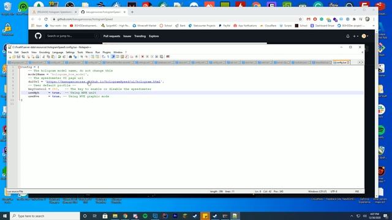Viewport: 392px width, 220px height.
Task: Bookmark this page with the star icon
Action: coord(300,19)
